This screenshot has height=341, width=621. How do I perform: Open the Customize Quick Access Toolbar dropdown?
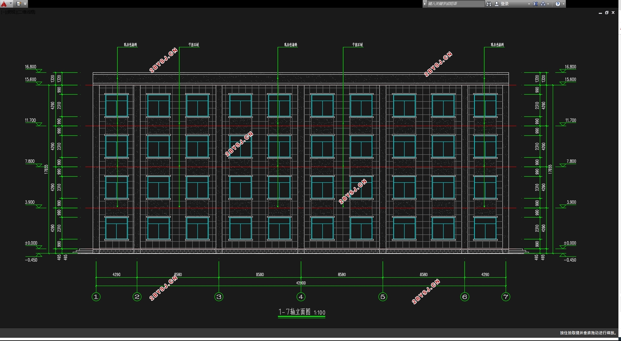pos(25,4)
